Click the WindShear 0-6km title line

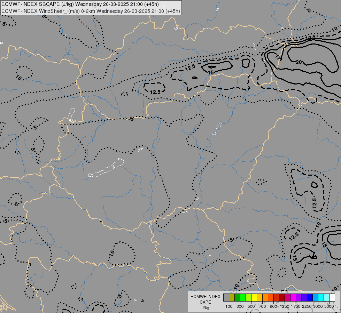(91, 11)
